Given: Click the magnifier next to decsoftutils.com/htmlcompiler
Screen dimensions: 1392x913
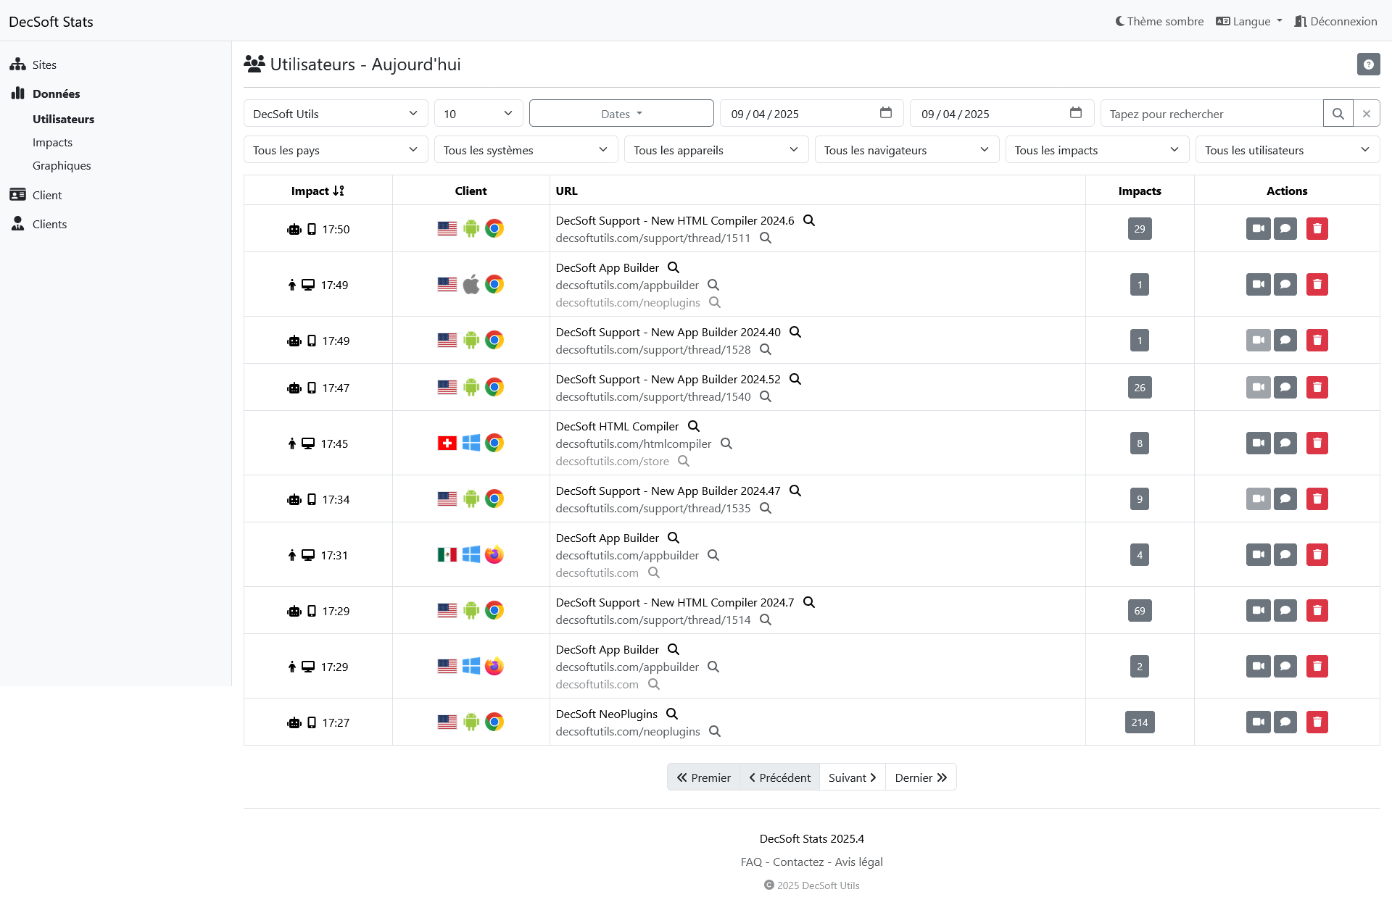Looking at the screenshot, I should [x=726, y=443].
